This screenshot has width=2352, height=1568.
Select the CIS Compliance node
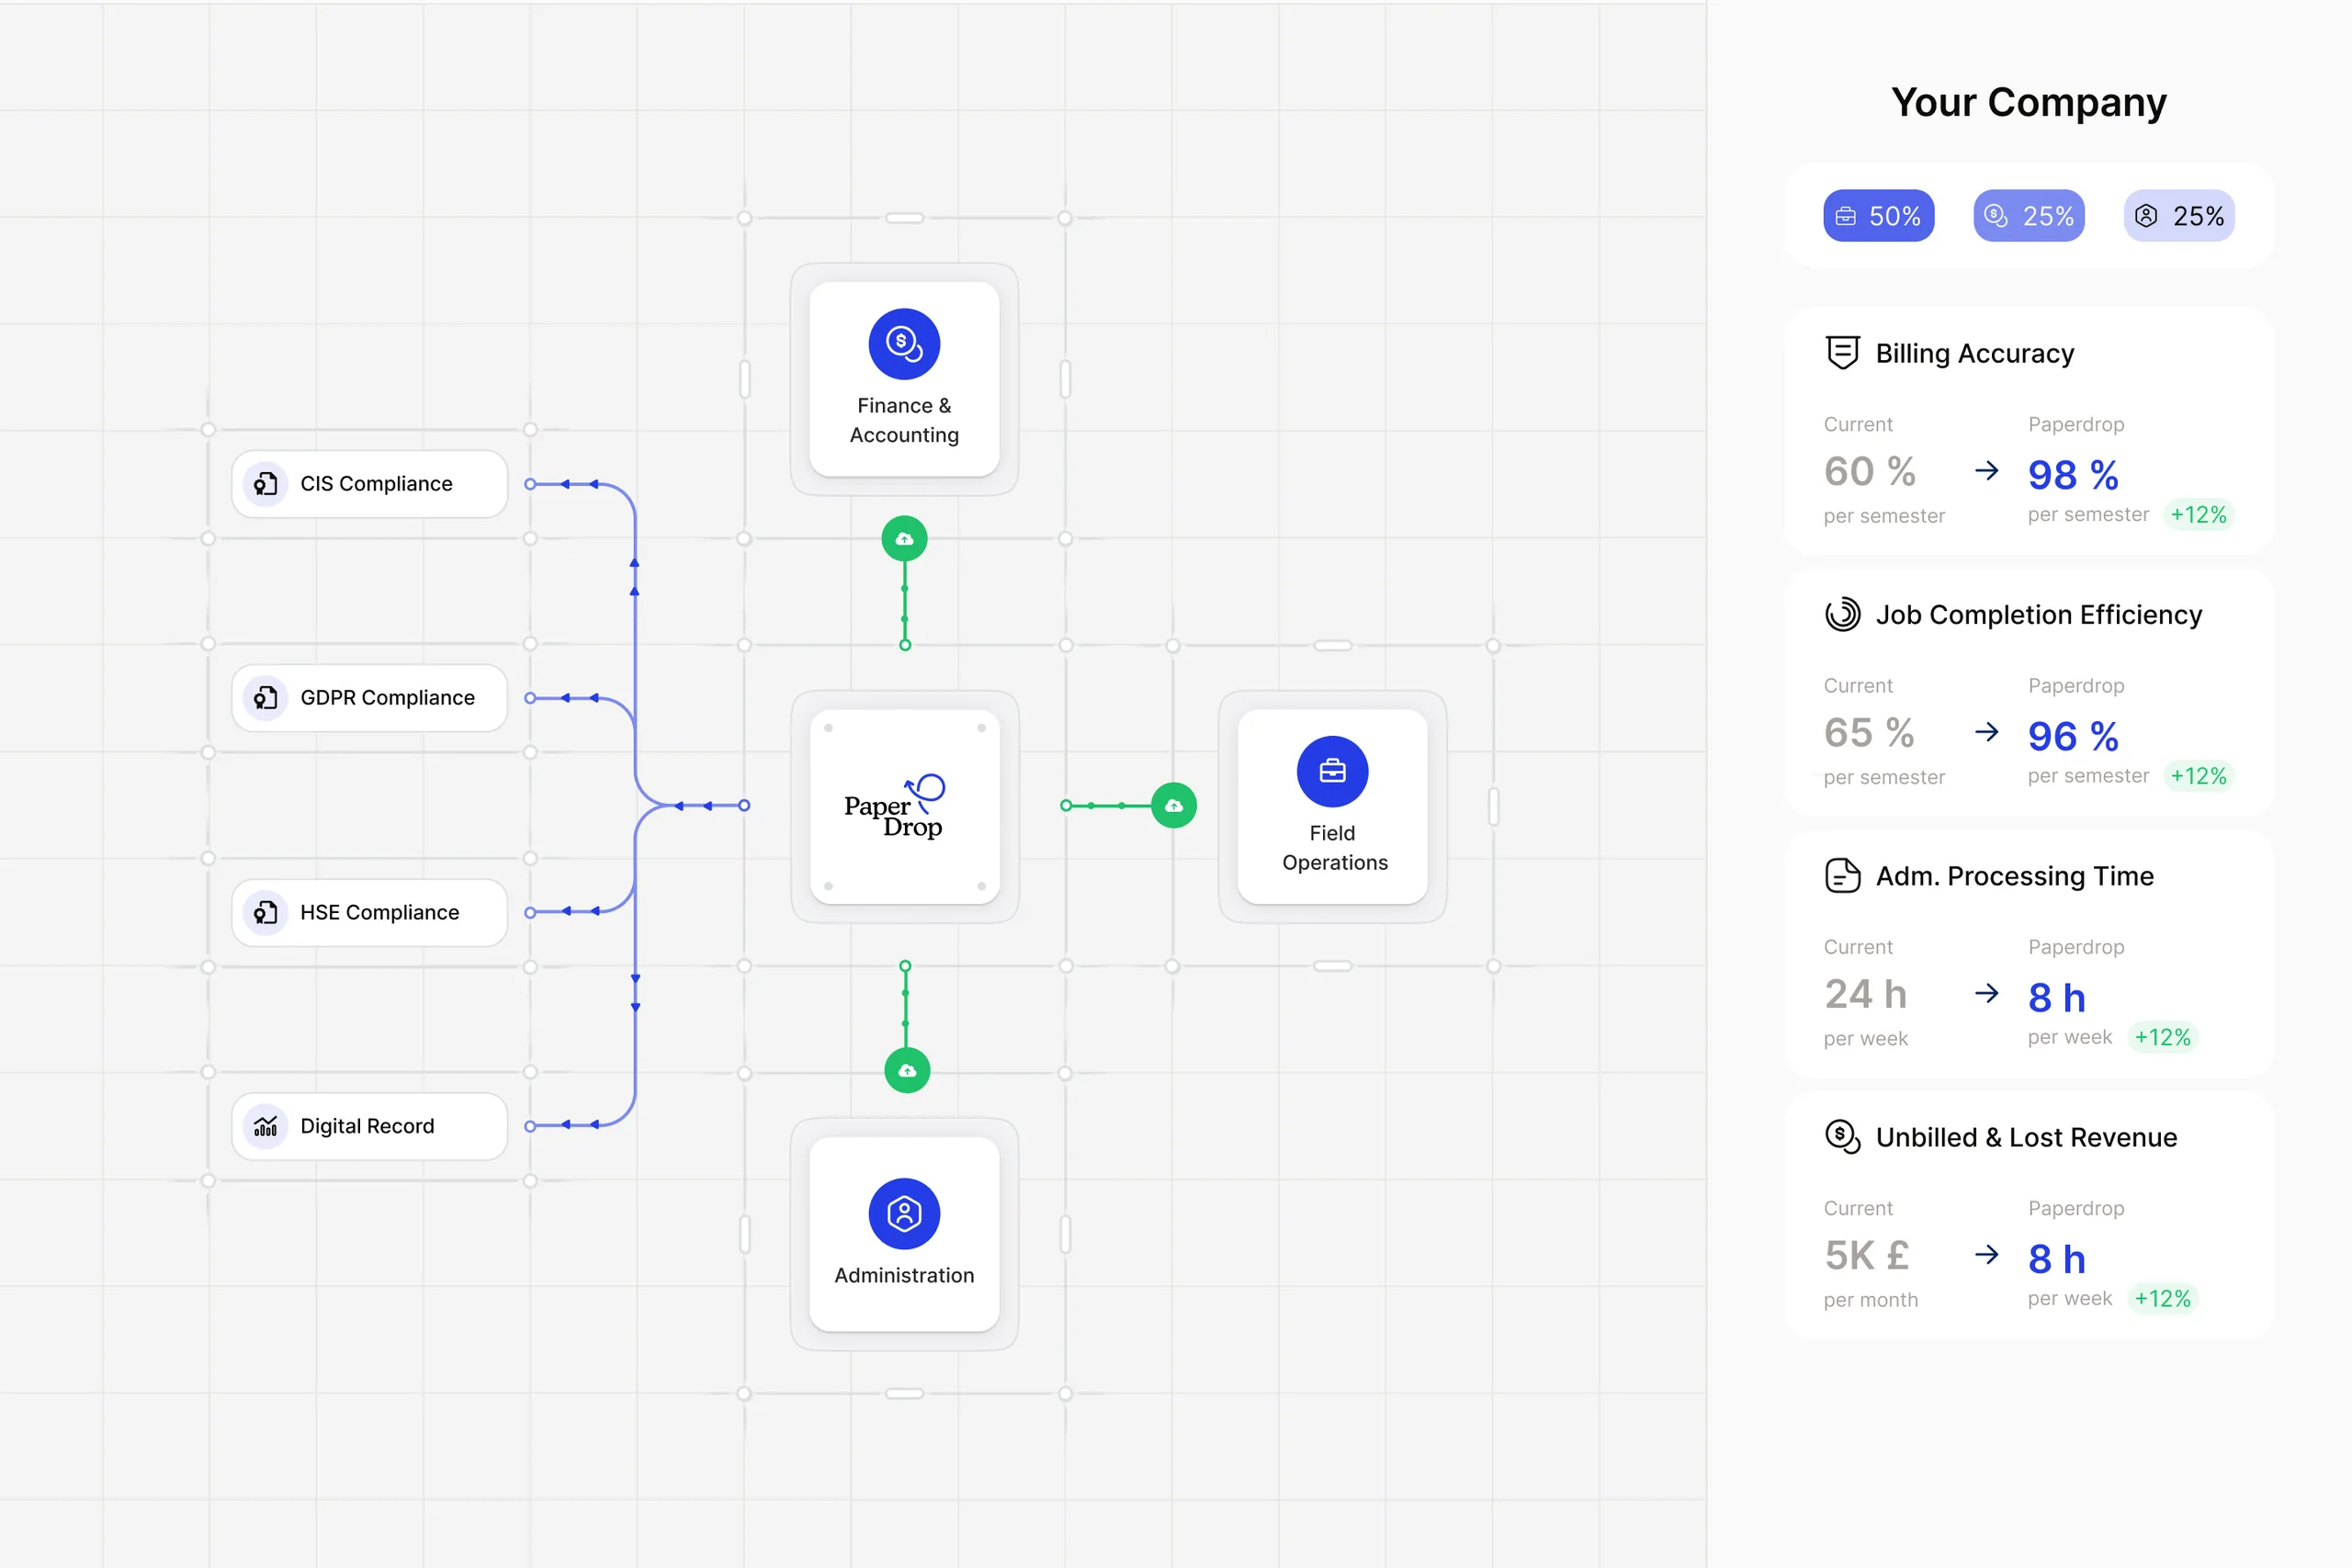369,484
